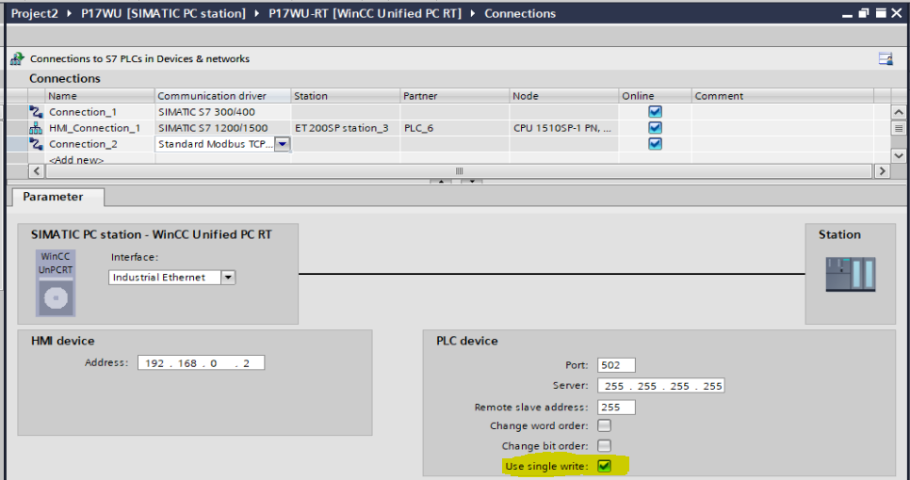Click the WinCC UnPCRT device image
Image resolution: width=910 pixels, height=480 pixels.
(x=56, y=283)
